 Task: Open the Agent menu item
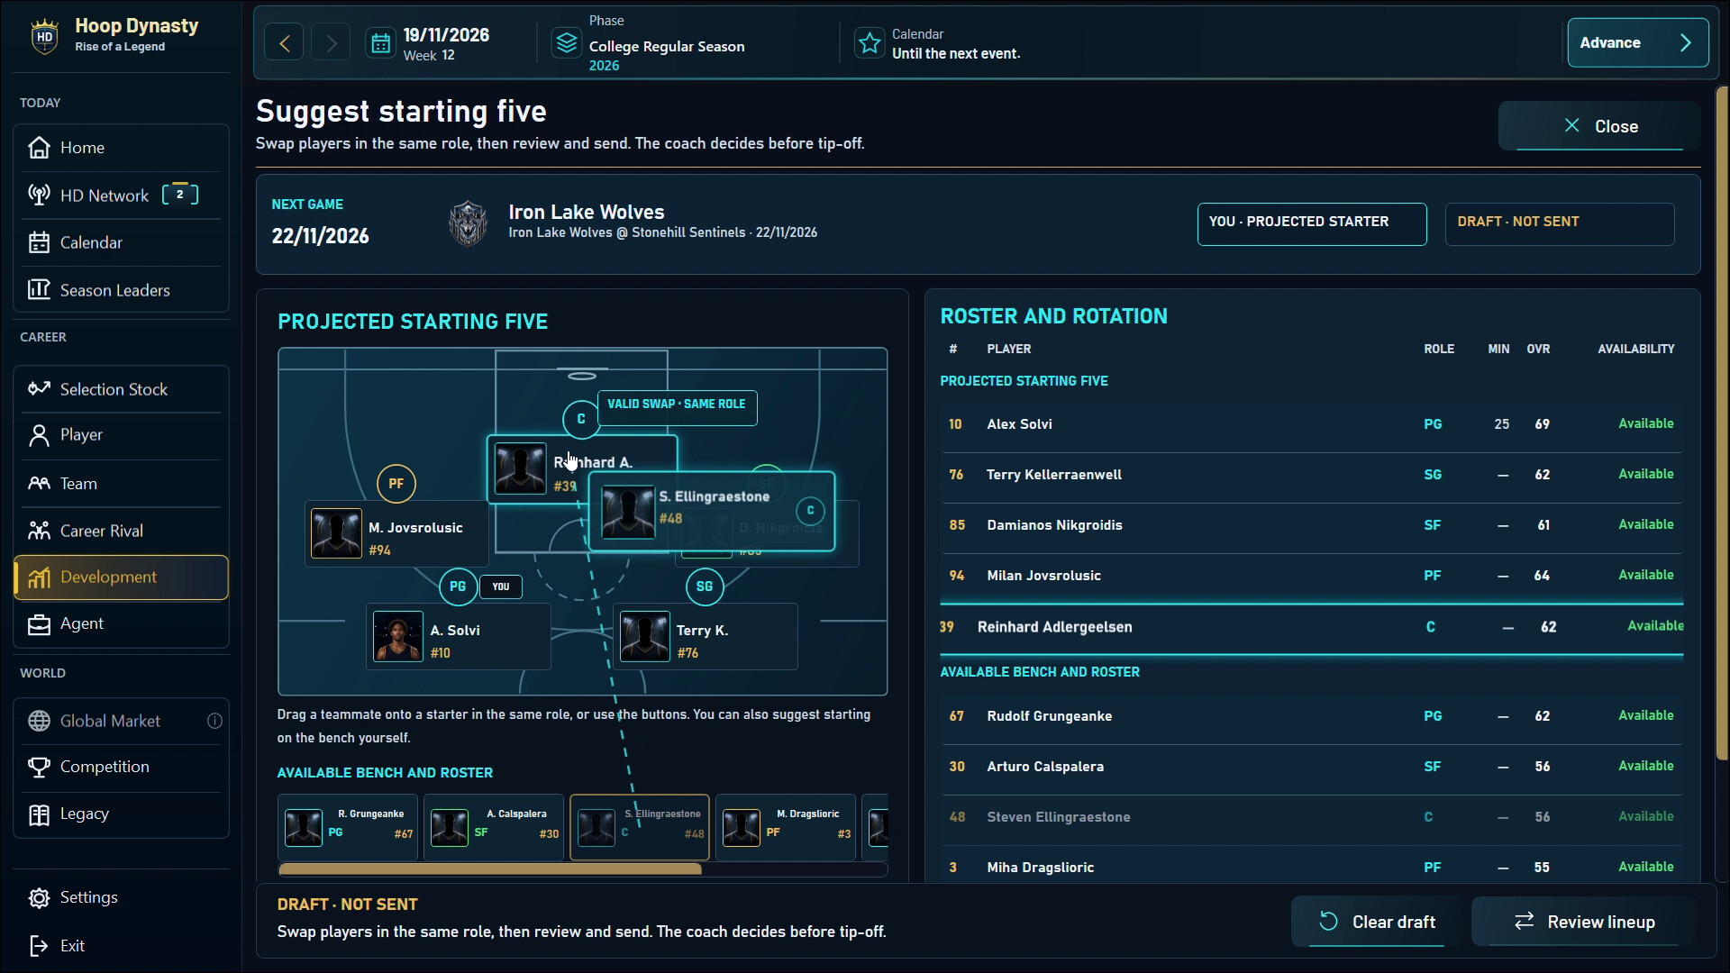click(x=121, y=624)
